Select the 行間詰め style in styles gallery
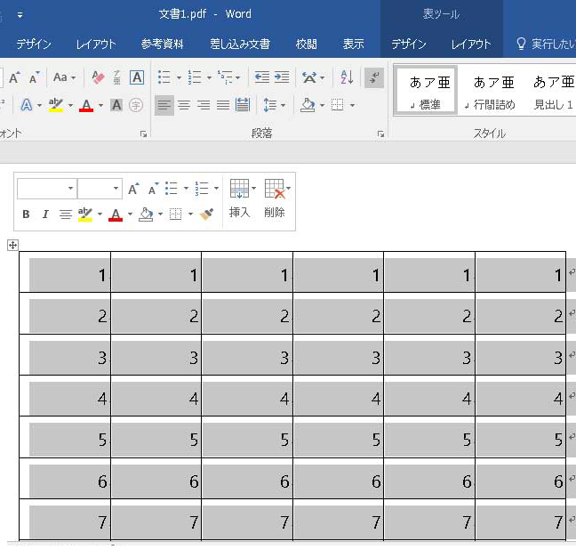The height and width of the screenshot is (550, 576). coord(493,93)
